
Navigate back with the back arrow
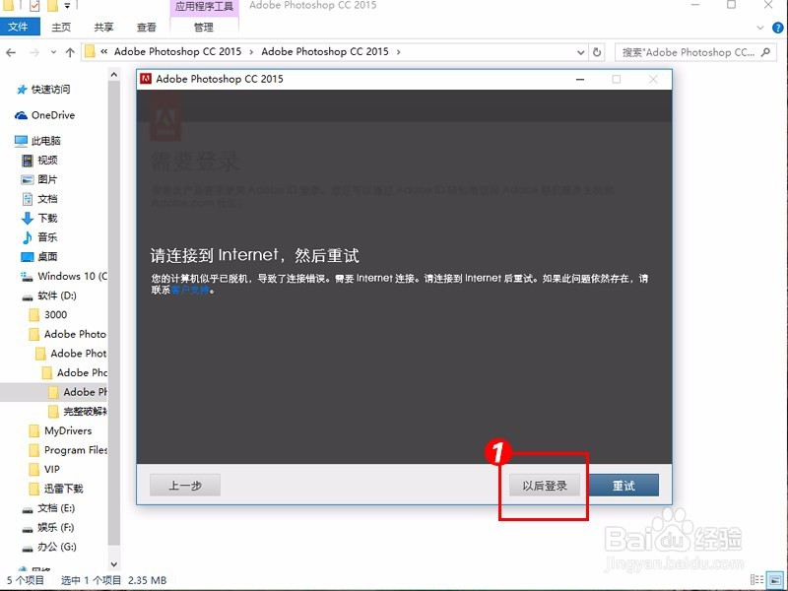10,51
